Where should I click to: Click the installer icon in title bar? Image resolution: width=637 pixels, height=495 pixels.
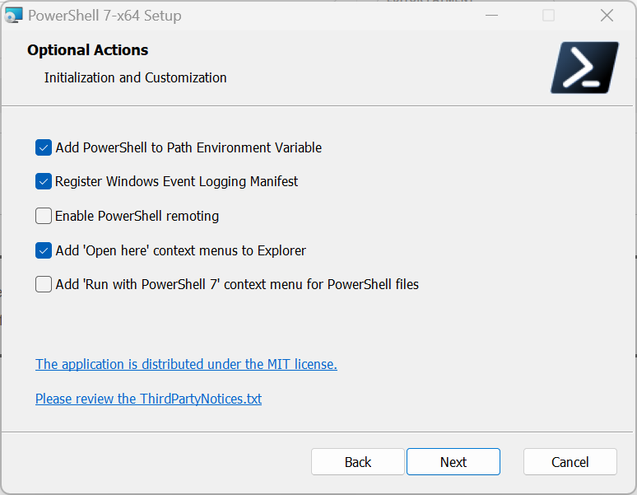tap(14, 16)
